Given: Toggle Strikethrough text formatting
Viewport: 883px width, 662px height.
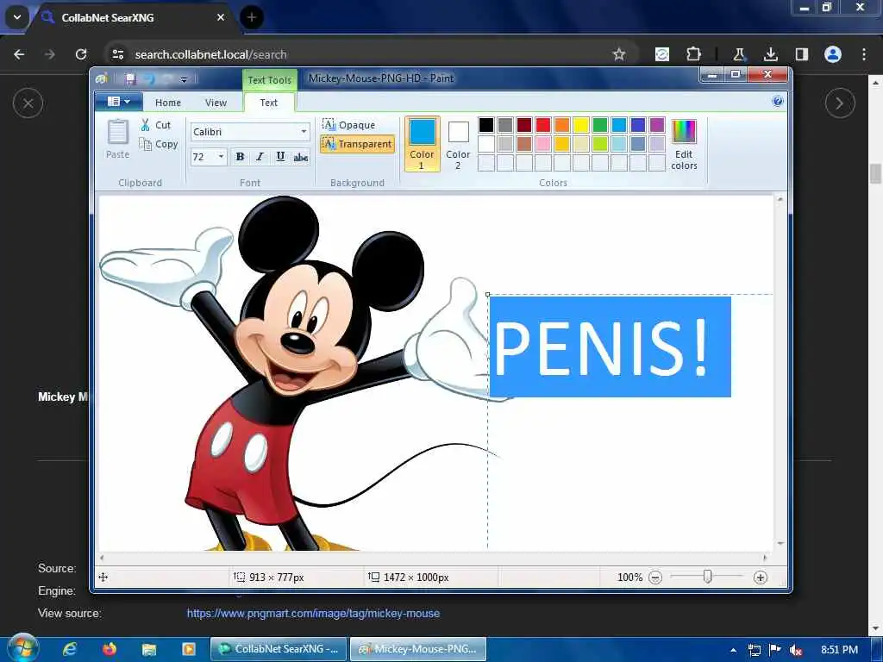Looking at the screenshot, I should click(301, 157).
